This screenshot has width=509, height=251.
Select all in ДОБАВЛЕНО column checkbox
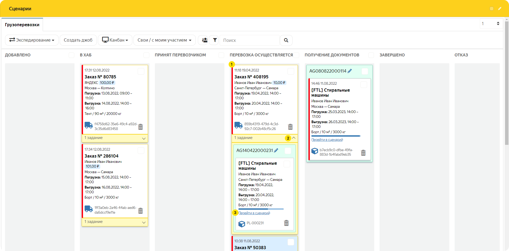tap(71, 55)
